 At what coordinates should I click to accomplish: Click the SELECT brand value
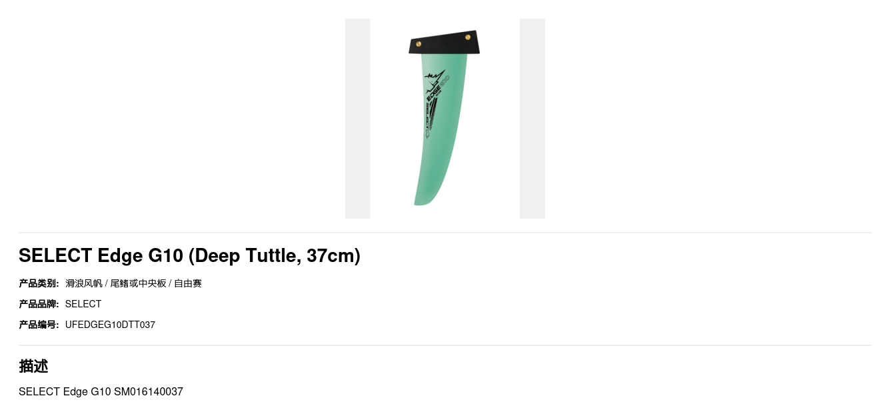coord(83,304)
